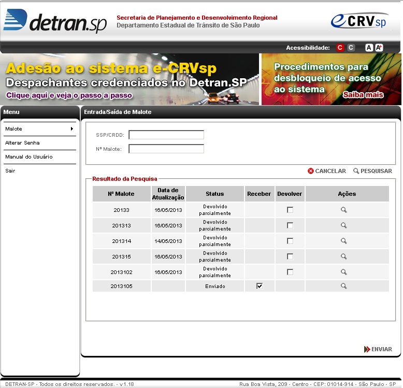Viewport: 403px width, 388px height.
Task: Click the Devolver column header
Action: pos(290,194)
